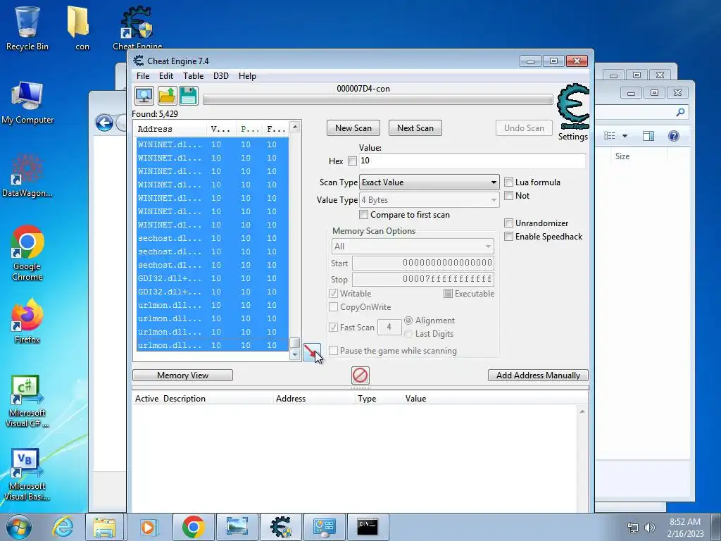Select Microsoft Visual C# desktop shortcut
The width and height of the screenshot is (721, 541).
point(27,401)
